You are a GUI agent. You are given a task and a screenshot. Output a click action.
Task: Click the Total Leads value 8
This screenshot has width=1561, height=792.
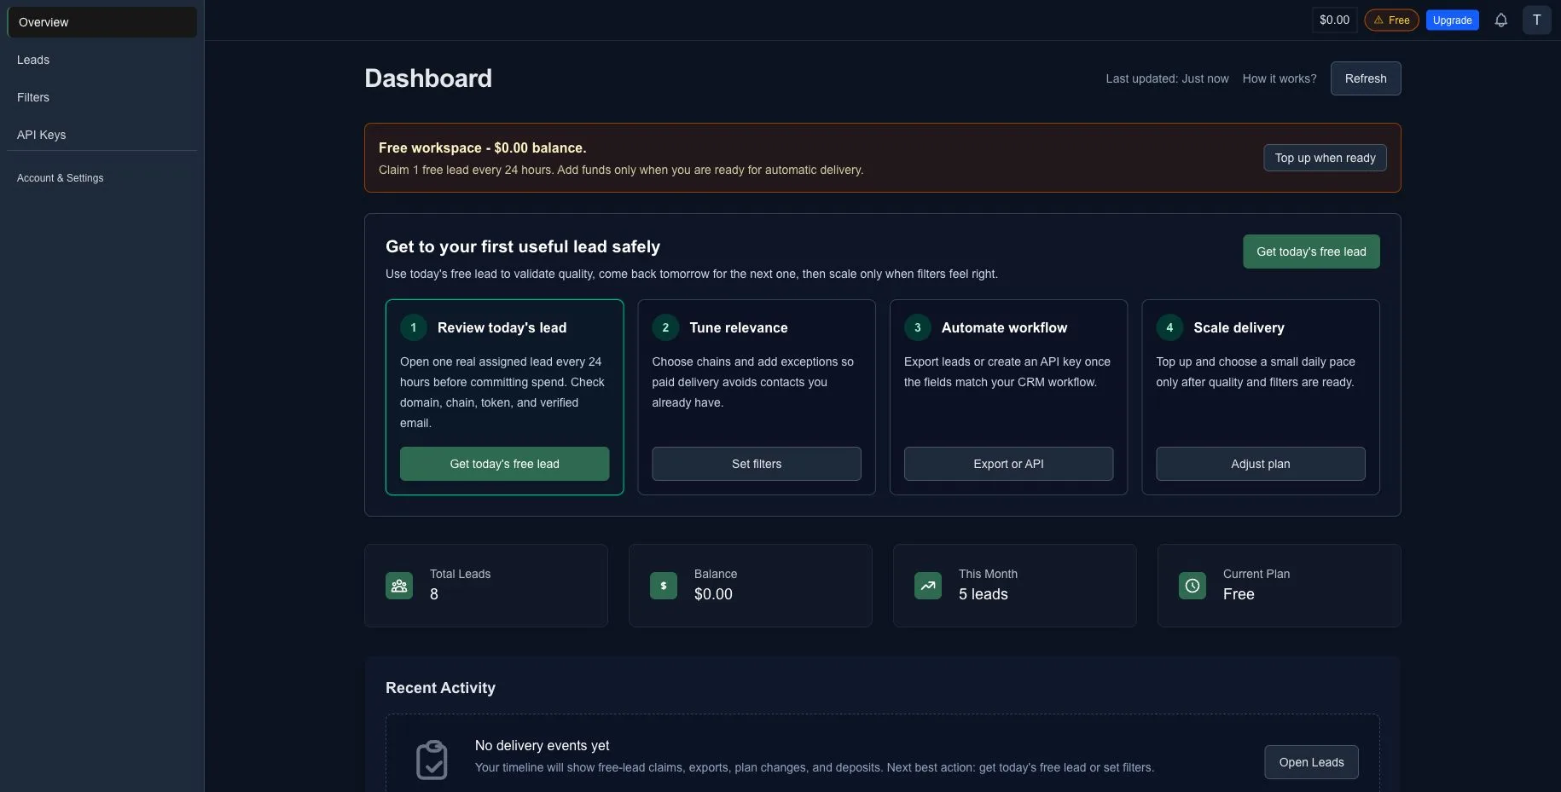click(x=434, y=594)
